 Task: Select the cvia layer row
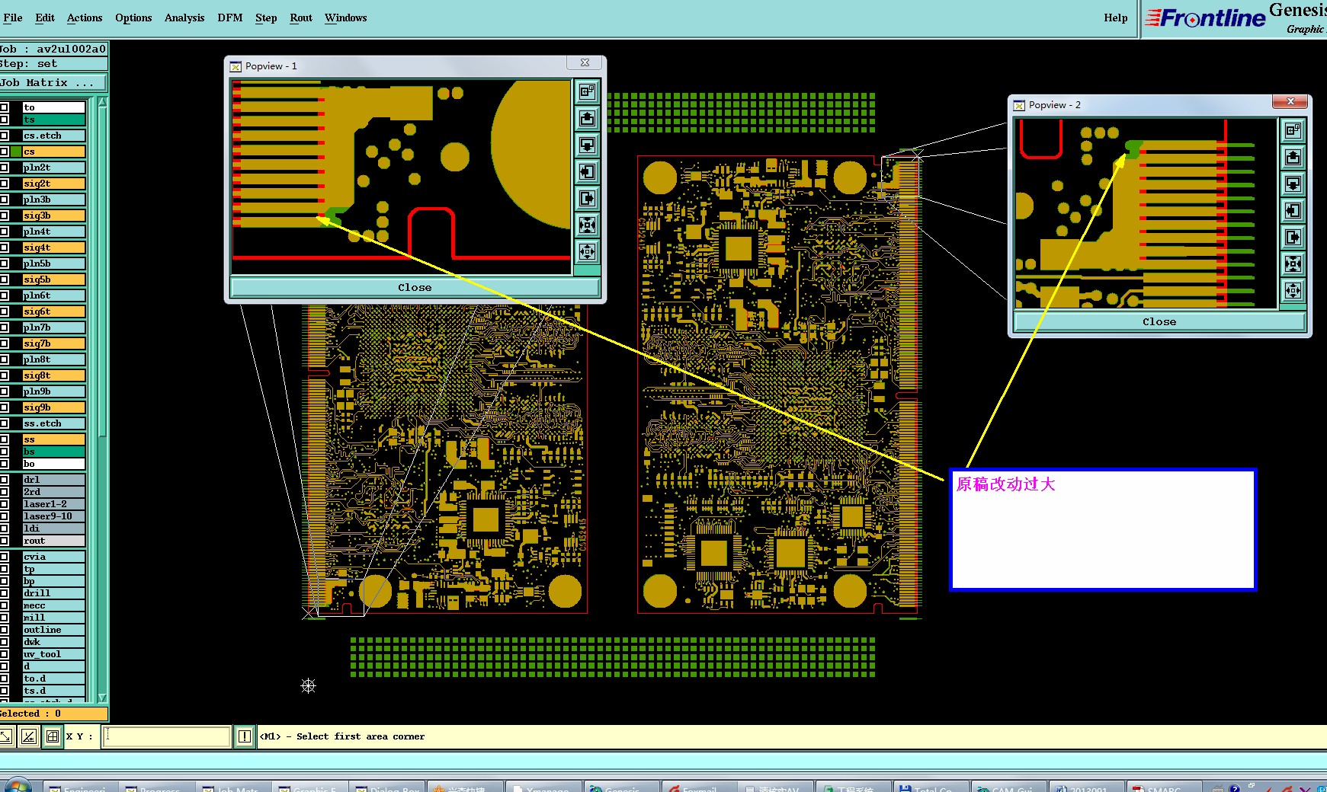click(53, 557)
